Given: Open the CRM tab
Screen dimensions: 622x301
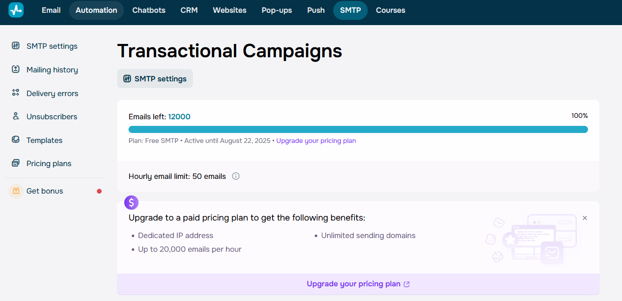Looking at the screenshot, I should 189,10.
